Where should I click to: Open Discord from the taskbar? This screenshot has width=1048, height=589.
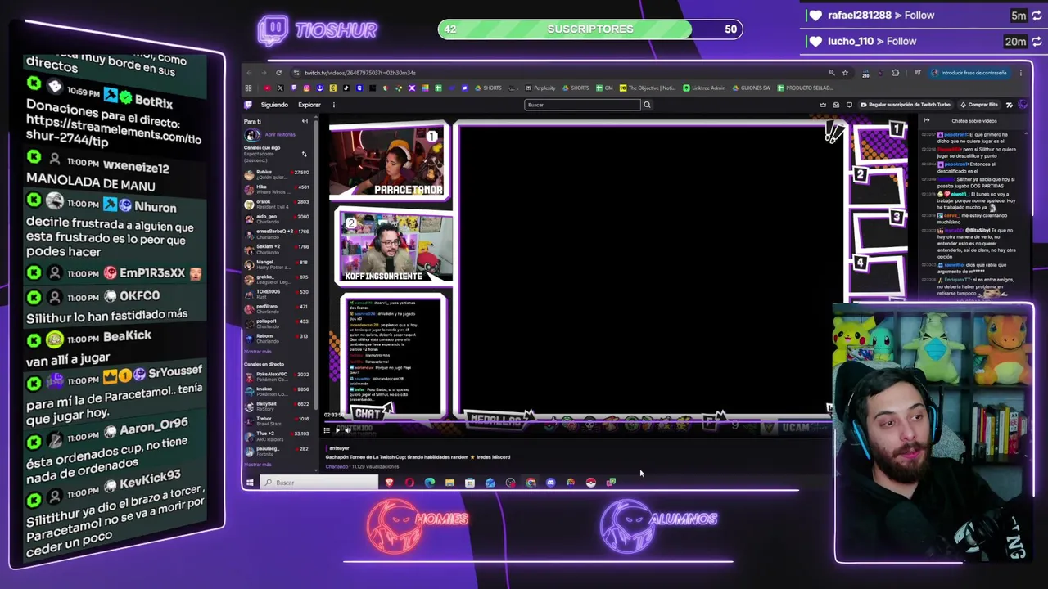(550, 483)
